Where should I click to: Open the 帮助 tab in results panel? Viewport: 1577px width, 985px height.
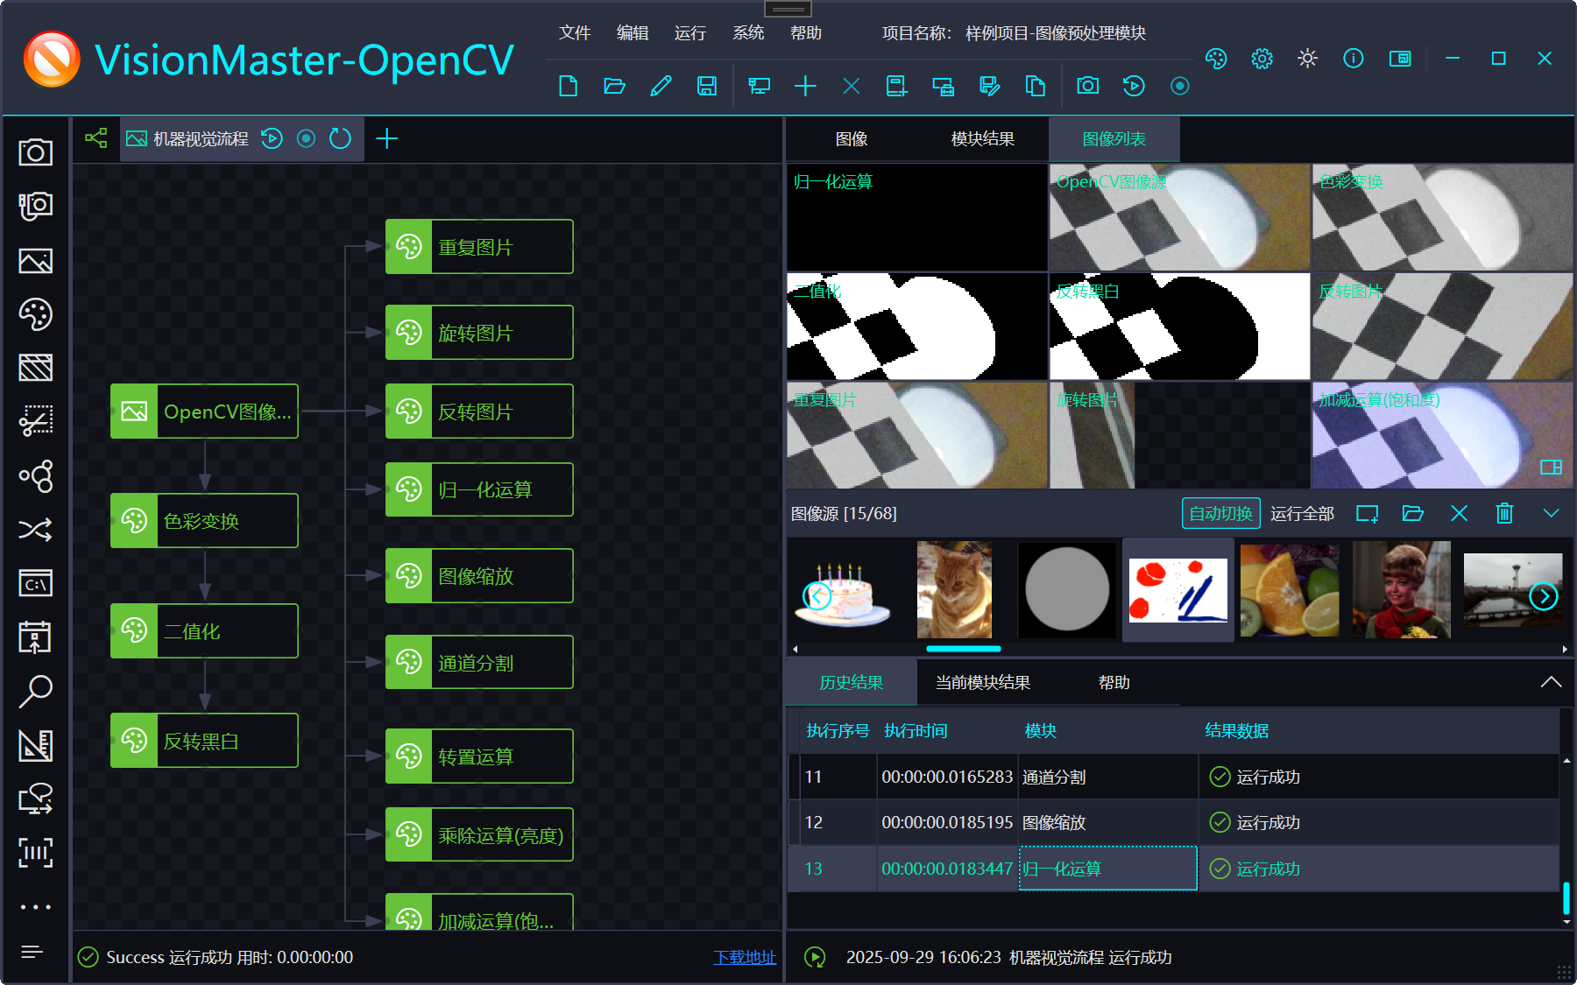(1114, 682)
